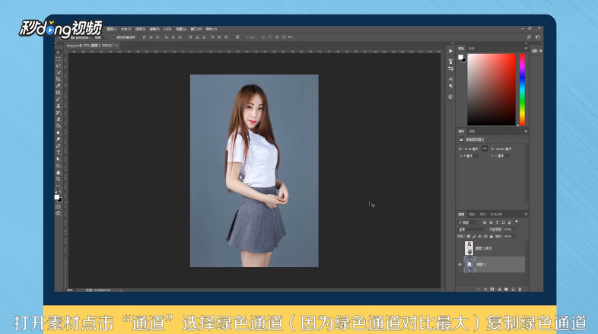Select the Spot Healing Brush tool
This screenshot has width=598, height=334.
pyautogui.click(x=59, y=92)
